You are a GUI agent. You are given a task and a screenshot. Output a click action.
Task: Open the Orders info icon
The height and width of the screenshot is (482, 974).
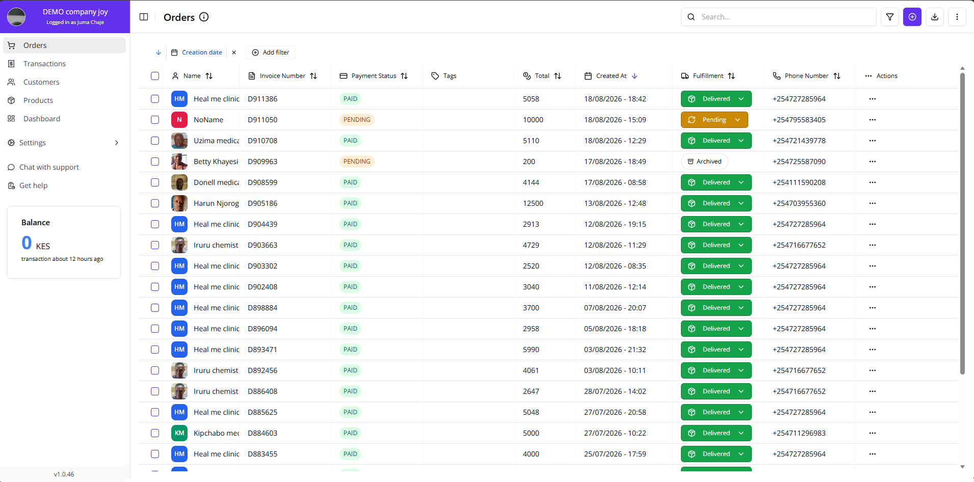[x=204, y=17]
